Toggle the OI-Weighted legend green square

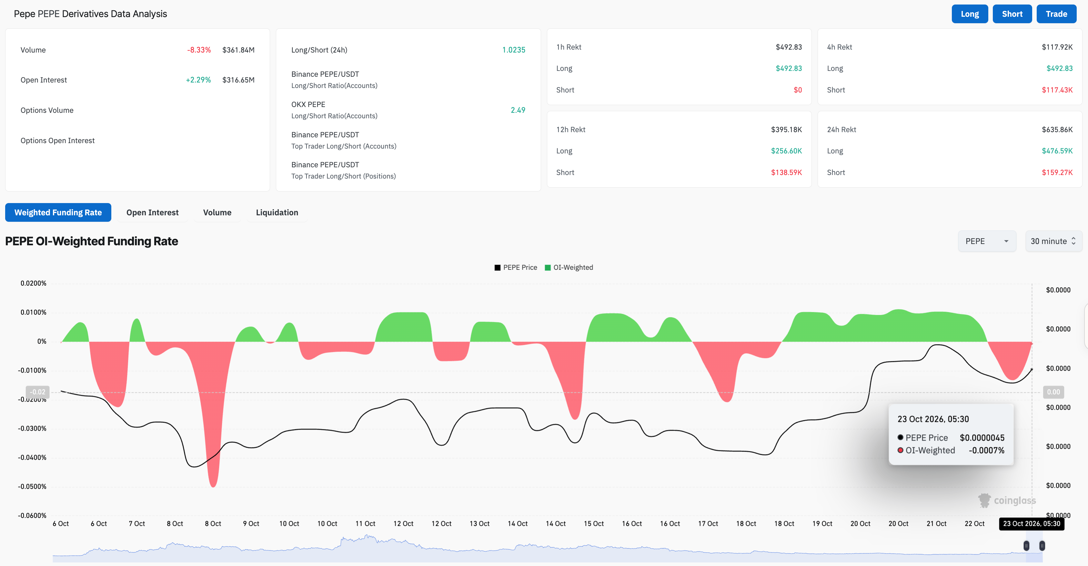pos(547,268)
